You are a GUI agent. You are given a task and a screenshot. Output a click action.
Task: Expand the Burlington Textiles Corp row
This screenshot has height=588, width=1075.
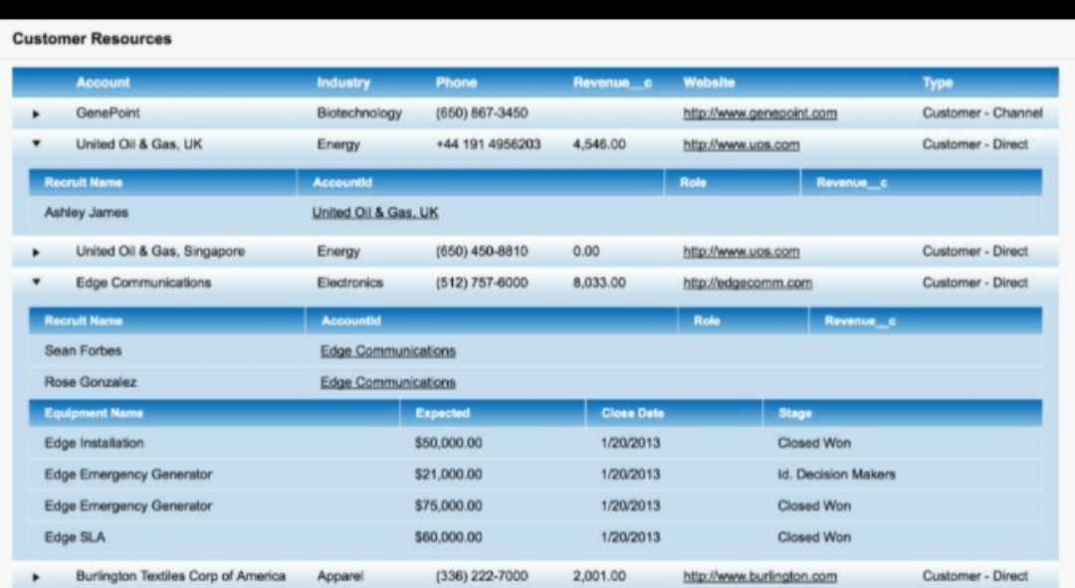coord(37,577)
